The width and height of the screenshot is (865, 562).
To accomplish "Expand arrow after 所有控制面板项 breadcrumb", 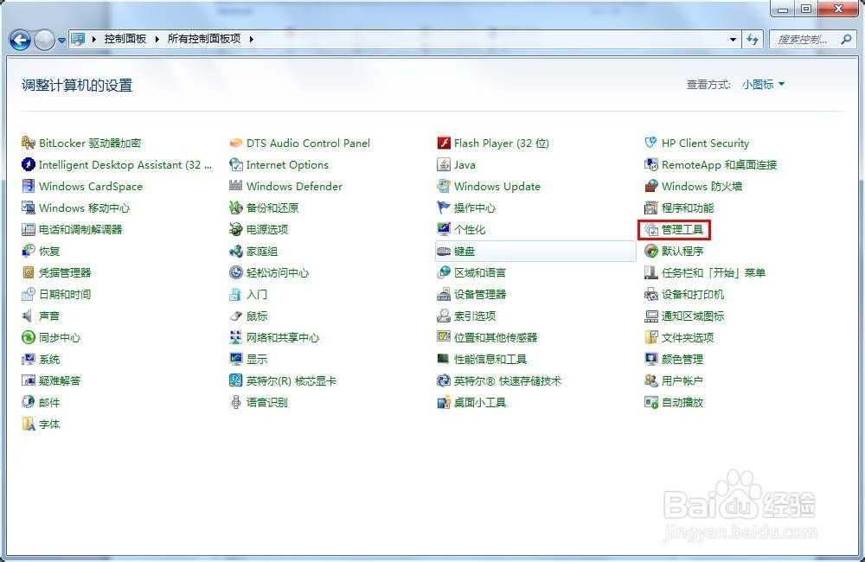I will point(251,39).
